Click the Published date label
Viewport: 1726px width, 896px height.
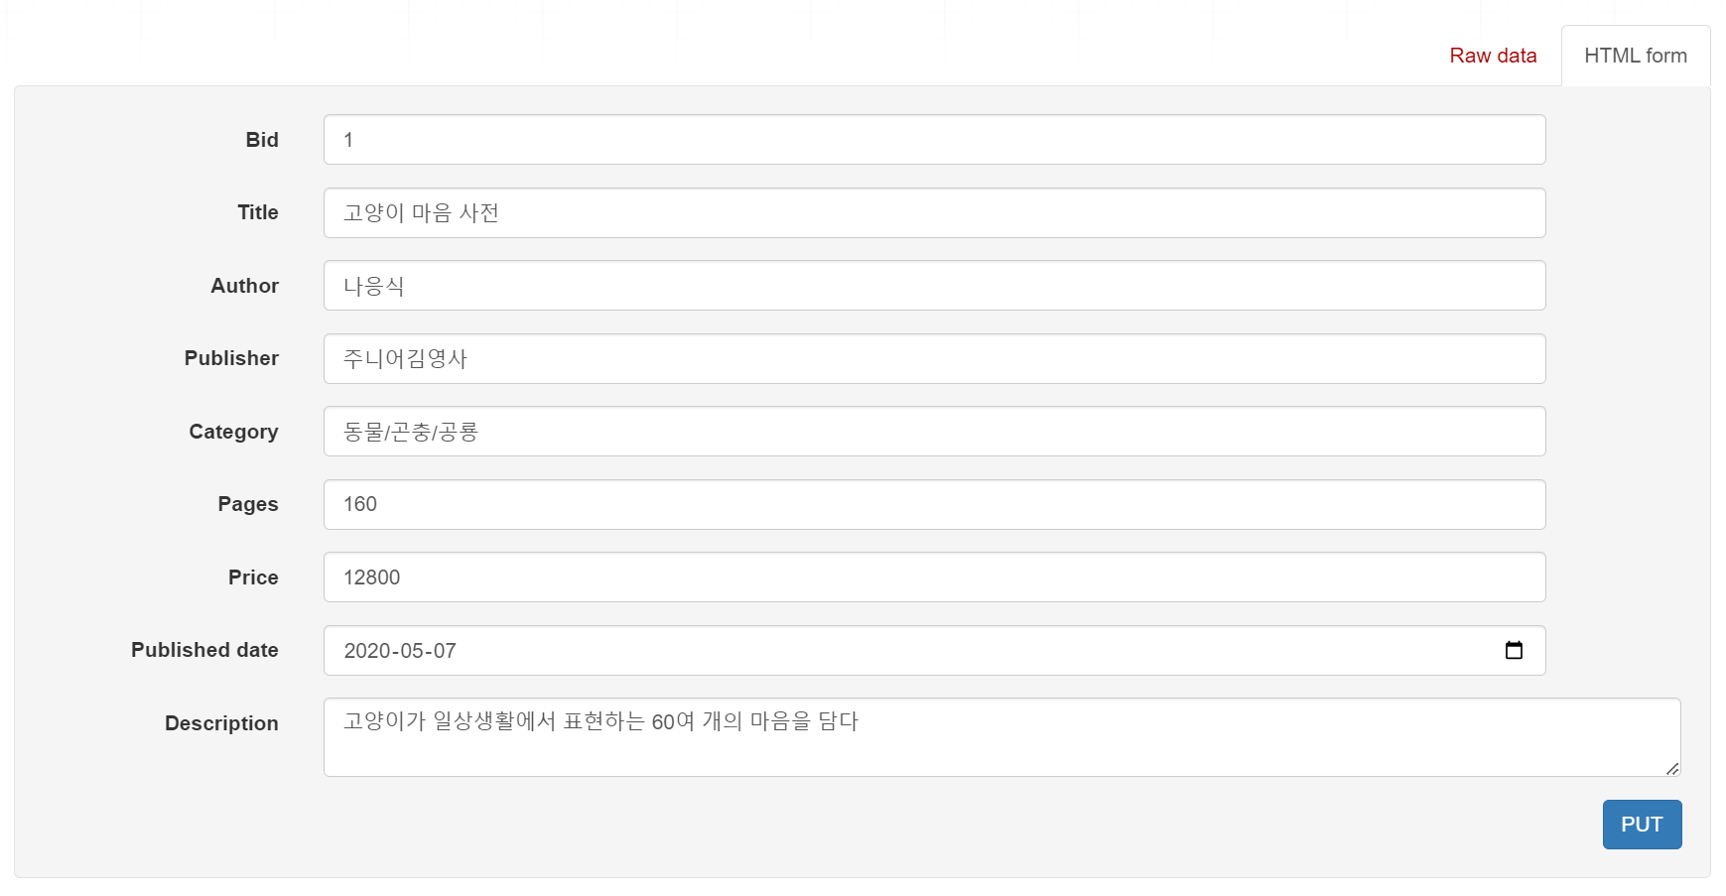204,650
